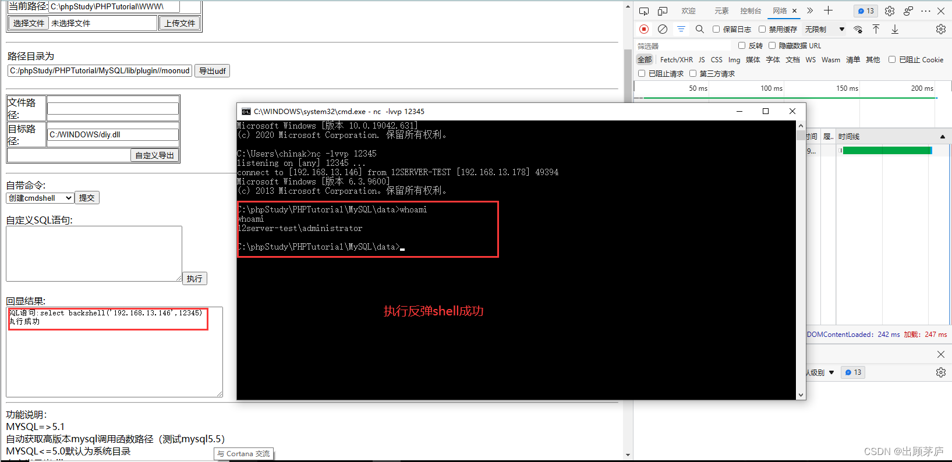
Task: Open the 创建cmdshell command dropdown
Action: [x=40, y=198]
